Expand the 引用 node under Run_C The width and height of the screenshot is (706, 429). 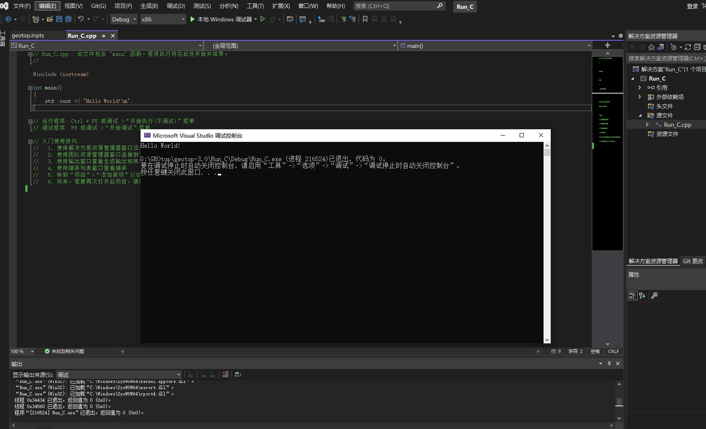[x=640, y=87]
